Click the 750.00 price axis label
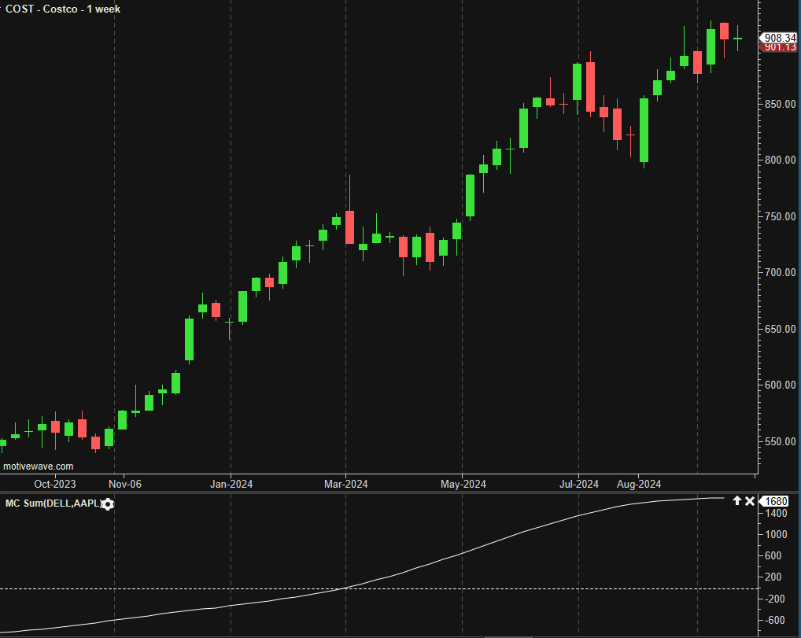The image size is (801, 638). (x=780, y=216)
